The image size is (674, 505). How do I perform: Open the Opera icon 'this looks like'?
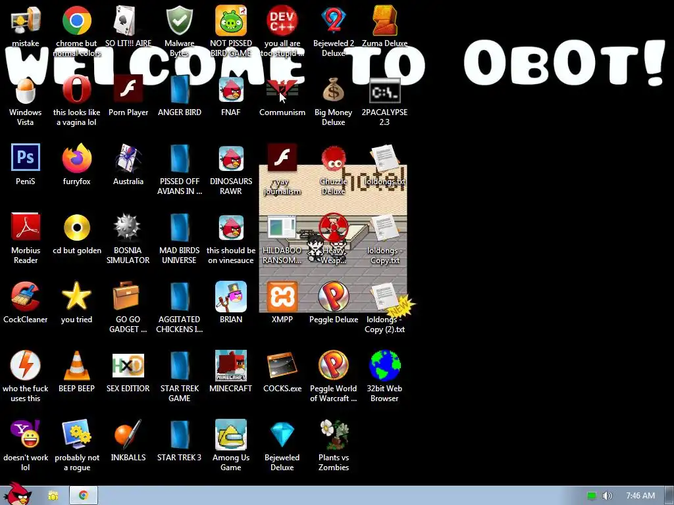76,90
